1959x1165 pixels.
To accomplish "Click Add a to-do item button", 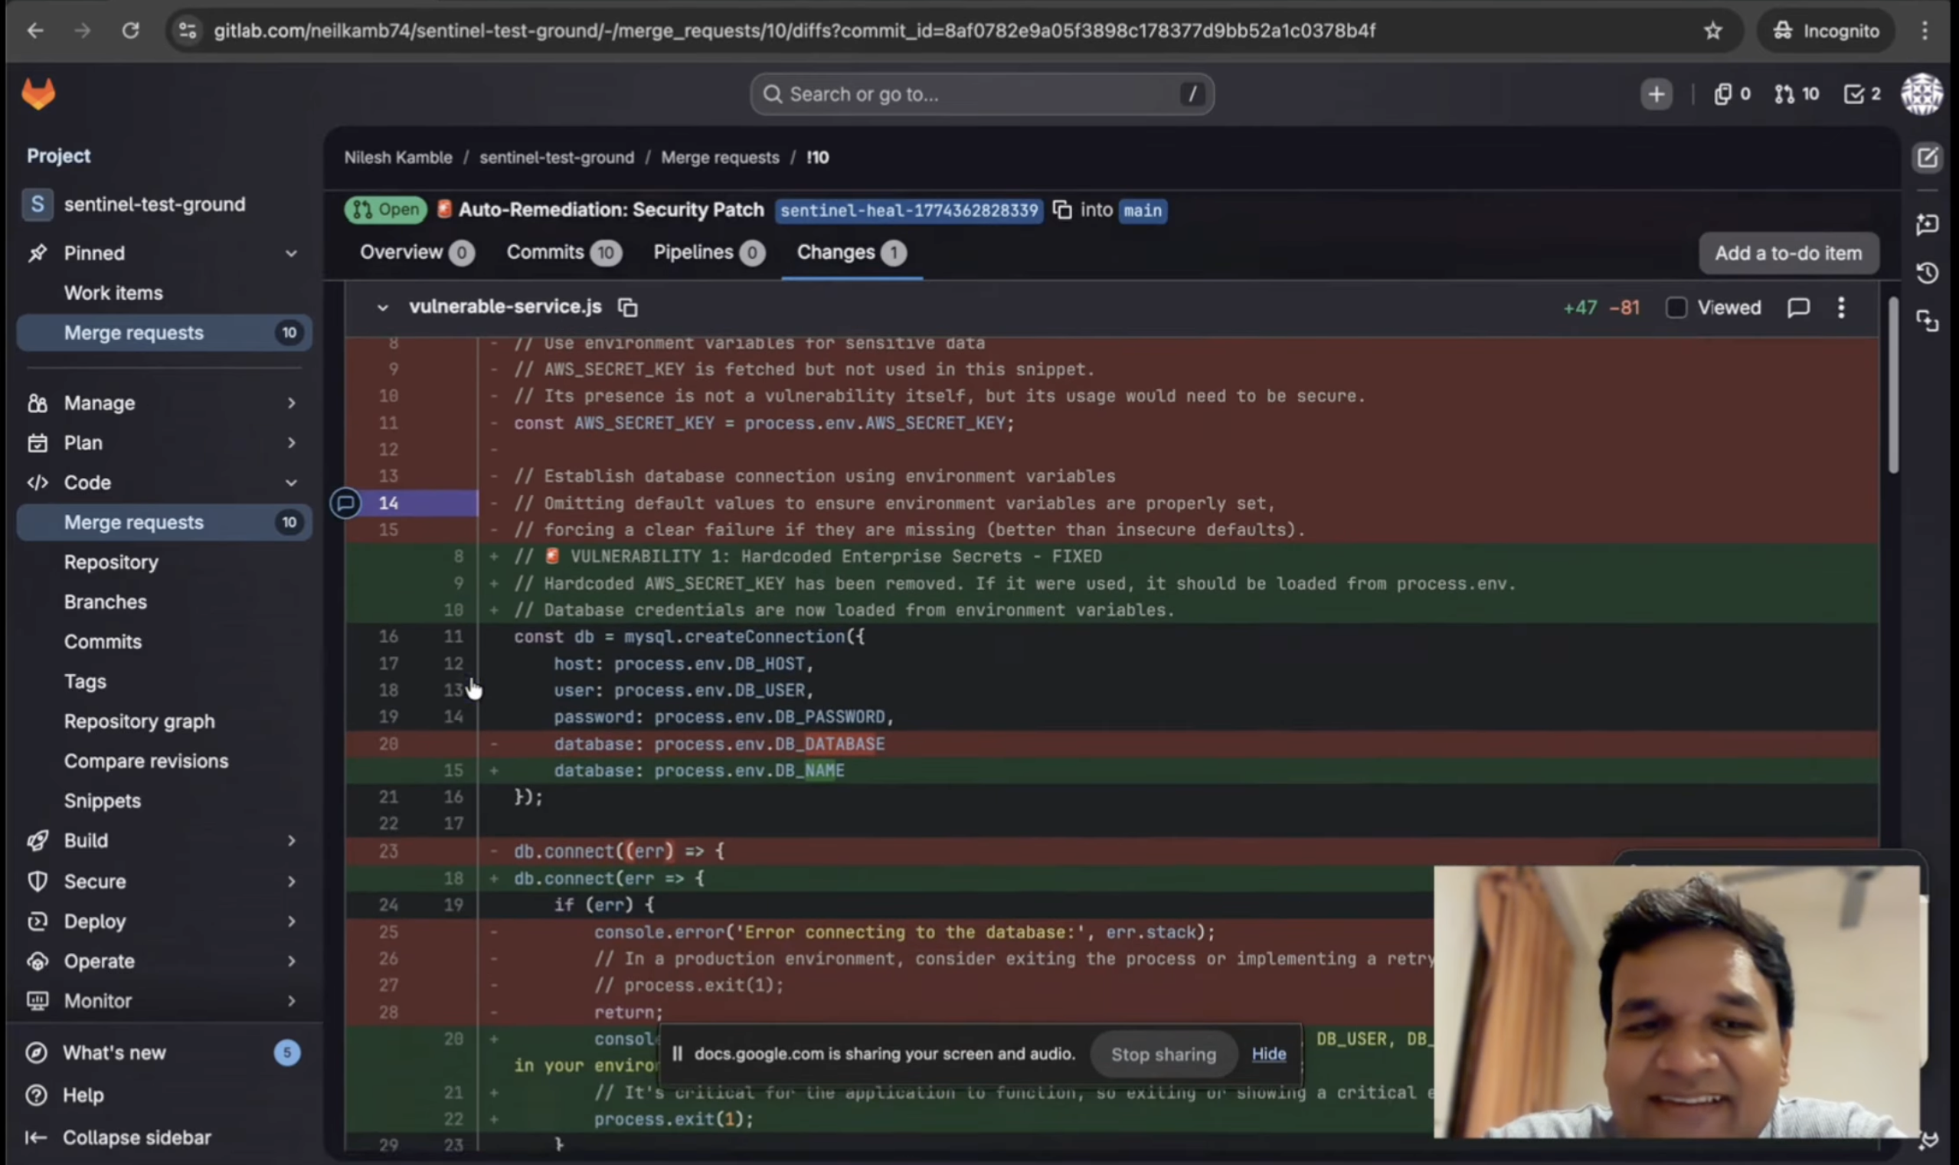I will tap(1787, 253).
